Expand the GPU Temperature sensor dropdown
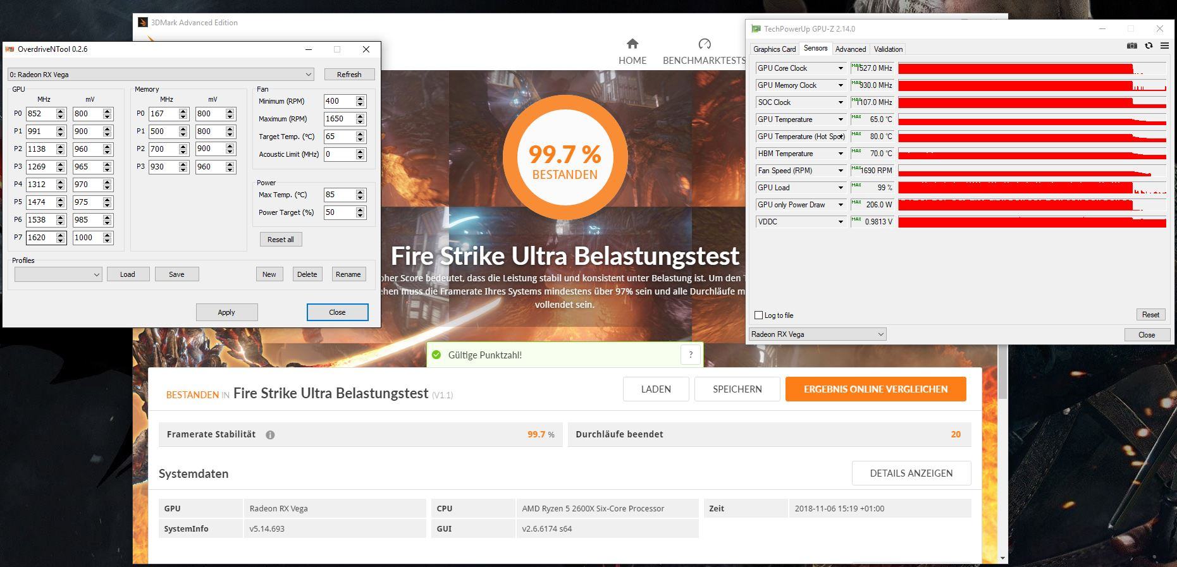The width and height of the screenshot is (1177, 567). click(x=841, y=119)
